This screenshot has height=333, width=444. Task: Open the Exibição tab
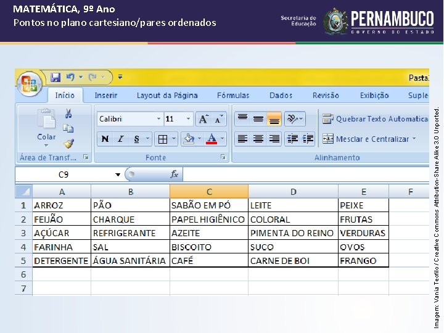pyautogui.click(x=374, y=96)
